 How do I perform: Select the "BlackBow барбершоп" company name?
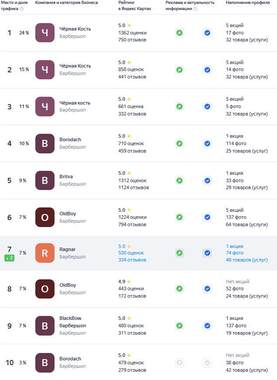72,322
